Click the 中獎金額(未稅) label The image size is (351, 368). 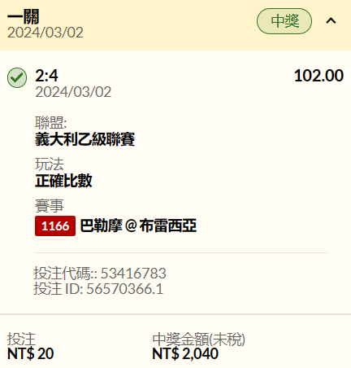coord(198,340)
